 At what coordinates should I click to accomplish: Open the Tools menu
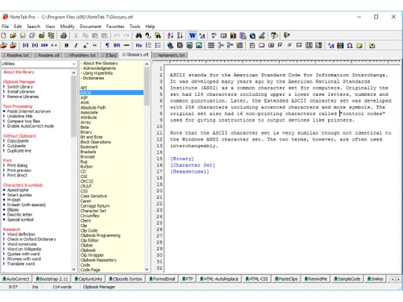click(x=135, y=27)
